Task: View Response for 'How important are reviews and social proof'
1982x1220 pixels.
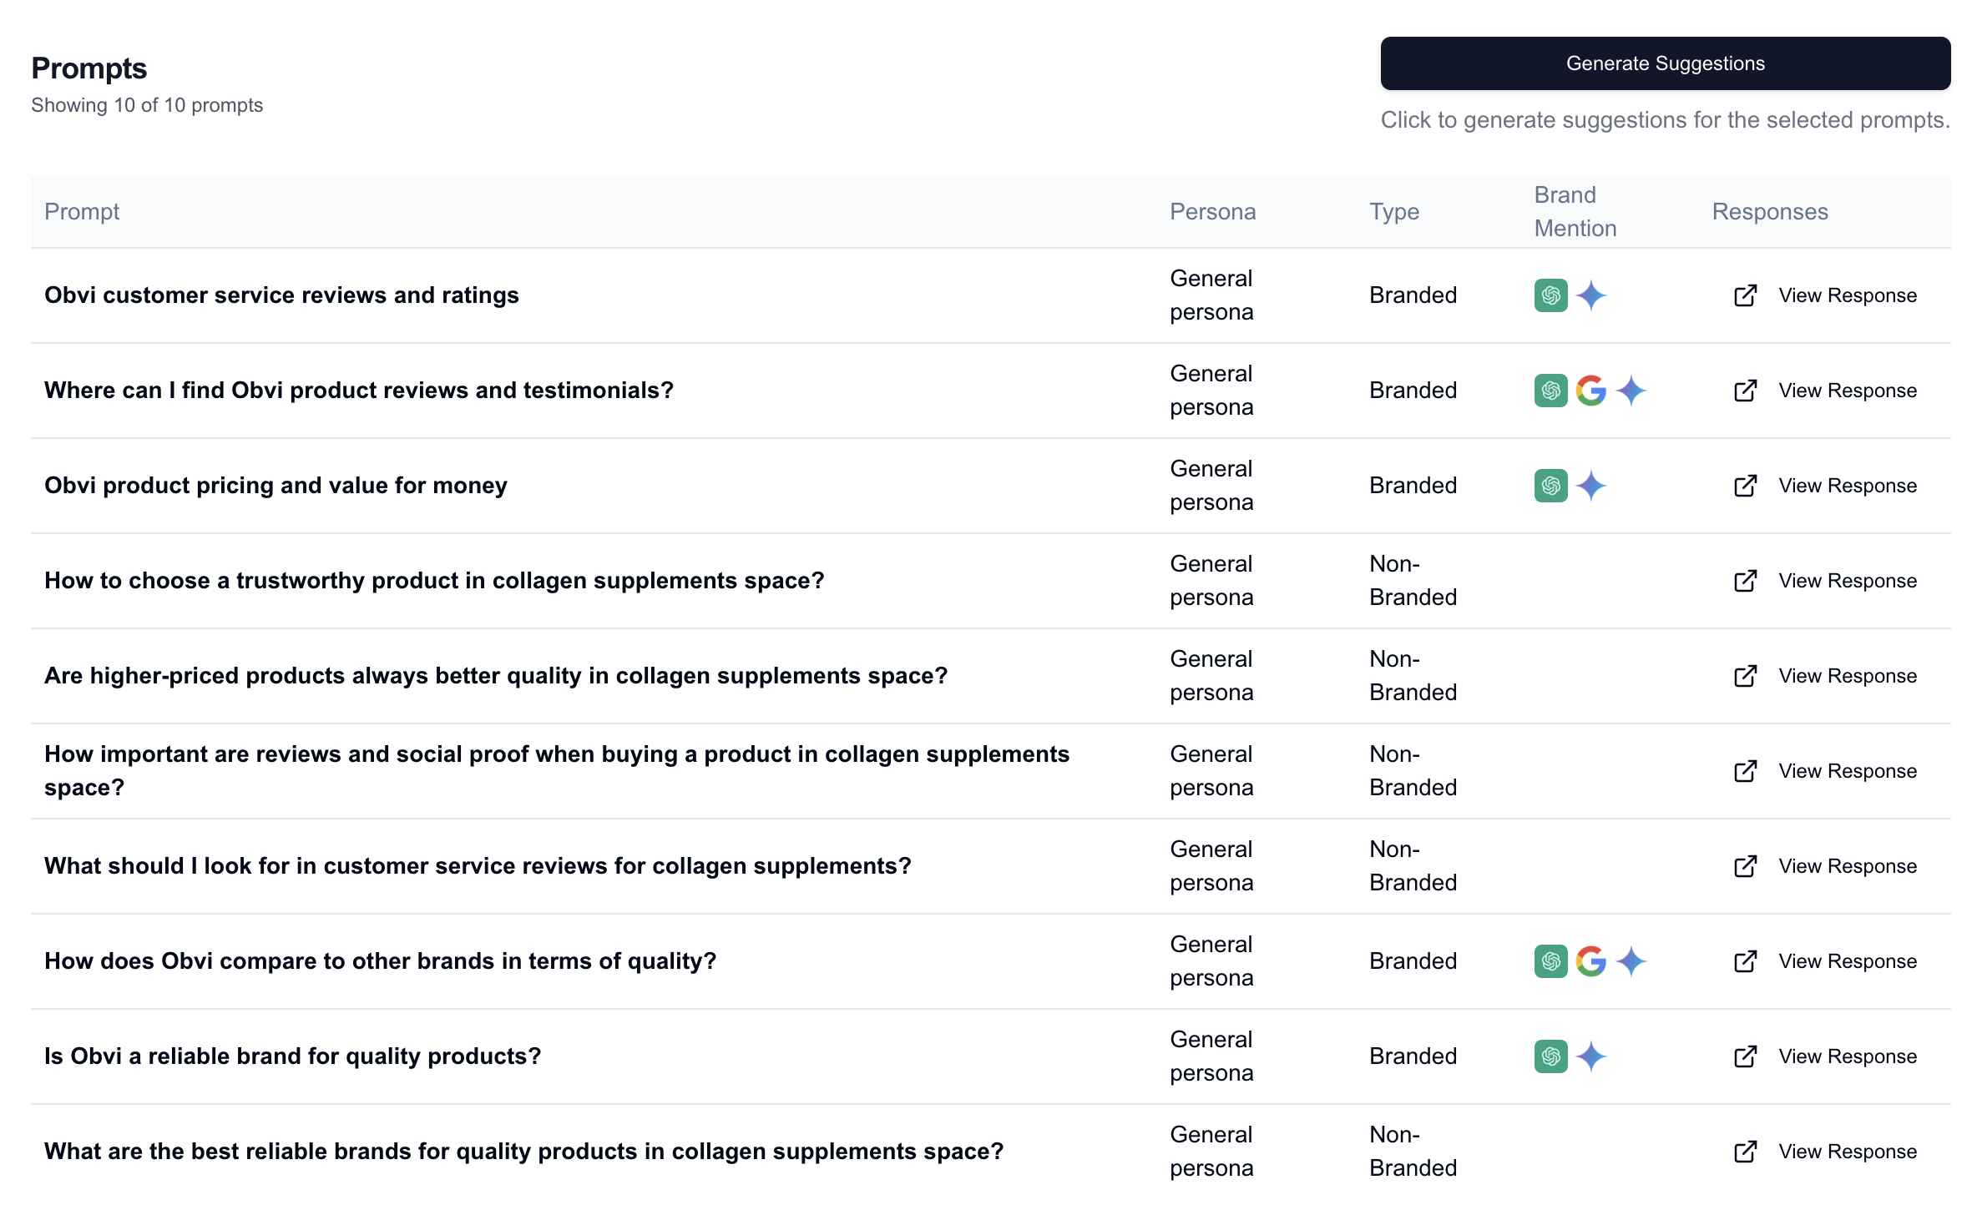Action: pyautogui.click(x=1848, y=771)
